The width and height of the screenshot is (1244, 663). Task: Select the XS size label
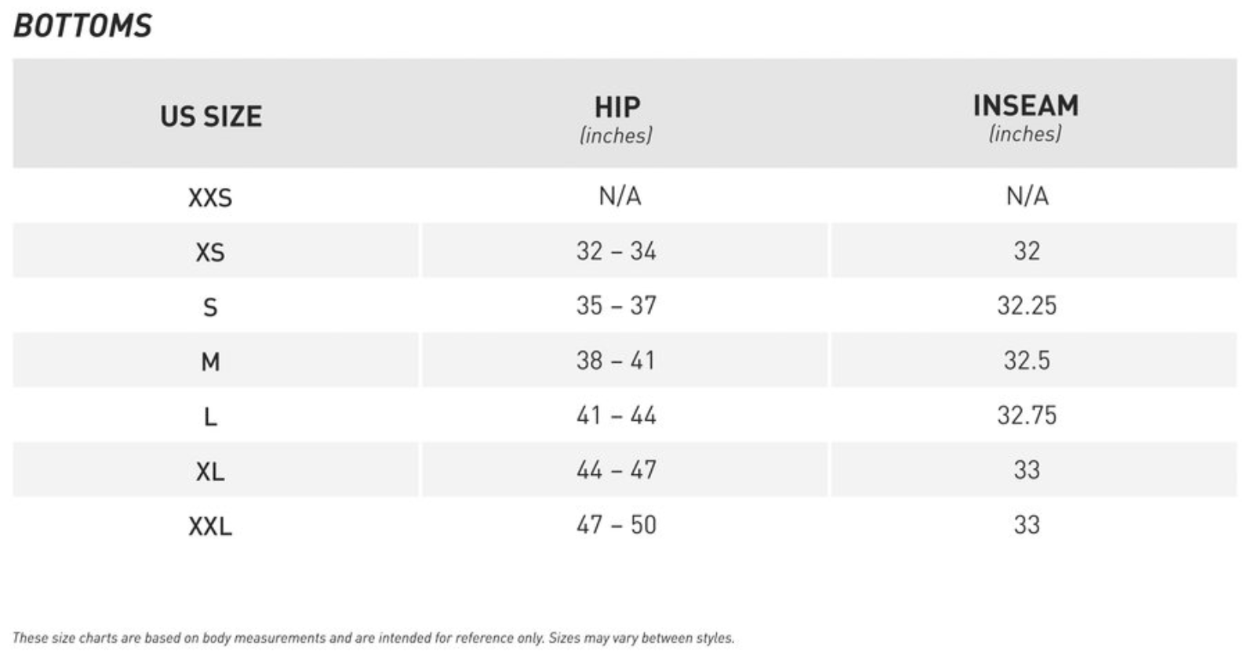(x=210, y=252)
